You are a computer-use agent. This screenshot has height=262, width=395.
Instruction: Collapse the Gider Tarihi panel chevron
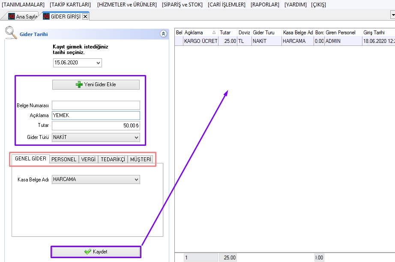point(163,34)
